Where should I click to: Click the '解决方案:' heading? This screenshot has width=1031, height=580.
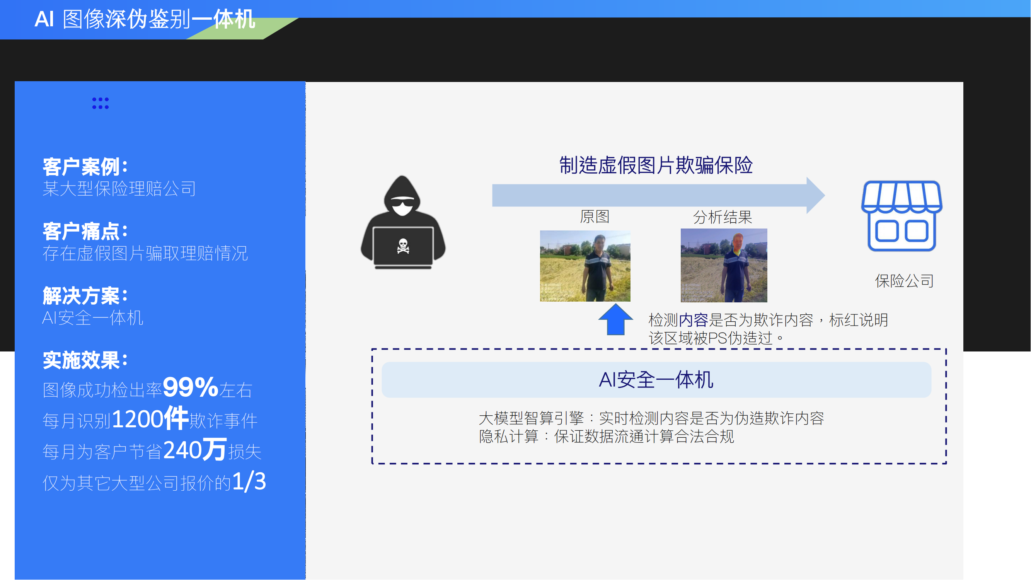coord(85,296)
